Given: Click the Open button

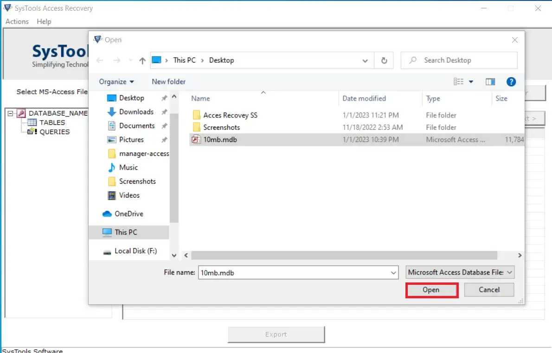Looking at the screenshot, I should point(431,290).
